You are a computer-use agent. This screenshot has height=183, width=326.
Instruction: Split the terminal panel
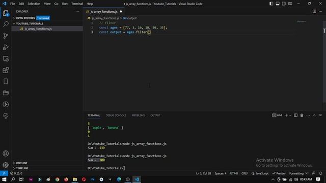click(x=295, y=115)
